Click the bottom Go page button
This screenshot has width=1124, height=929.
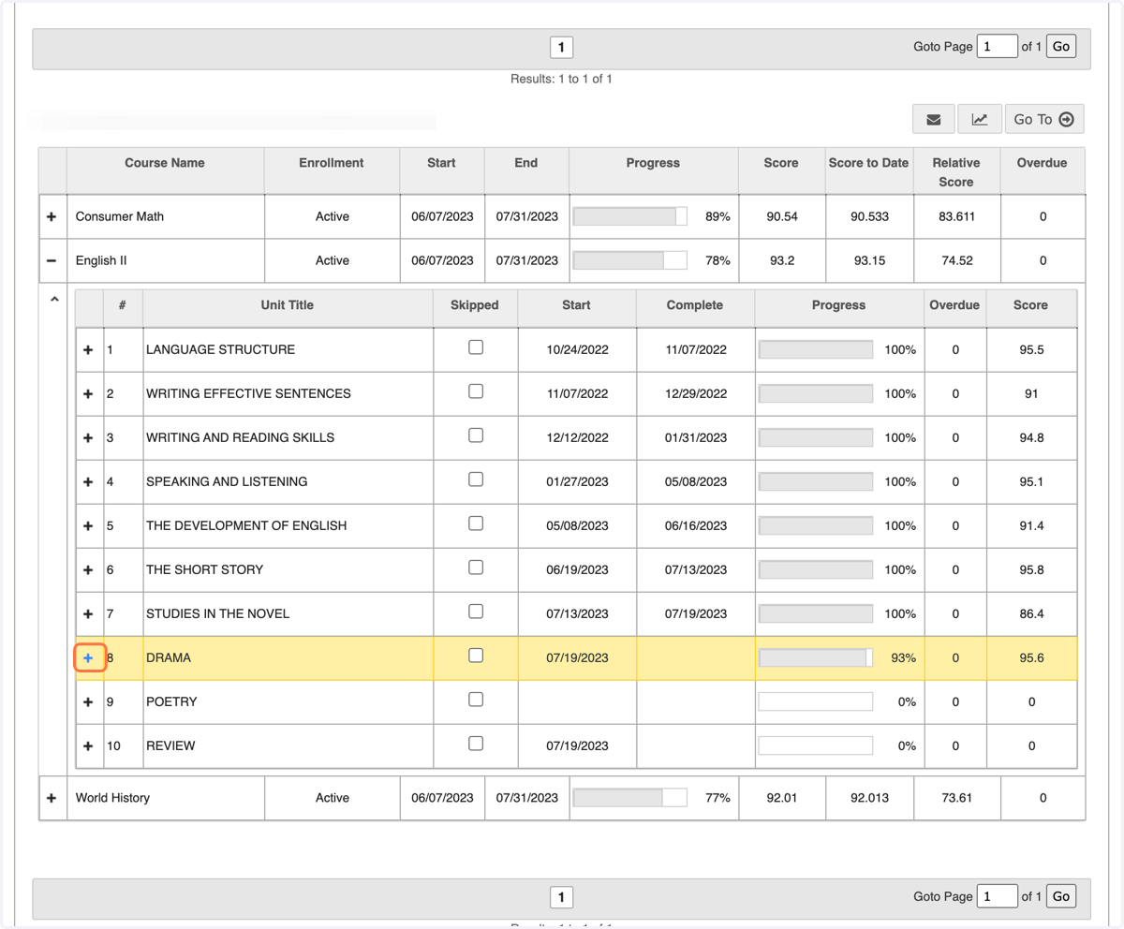pos(1061,896)
